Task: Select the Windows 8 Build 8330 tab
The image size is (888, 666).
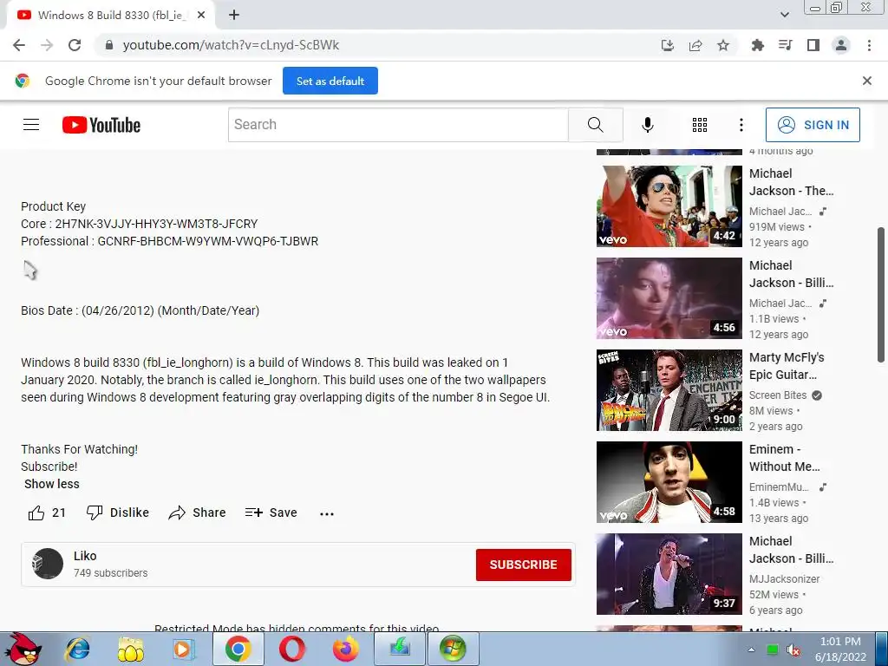Action: click(x=110, y=16)
